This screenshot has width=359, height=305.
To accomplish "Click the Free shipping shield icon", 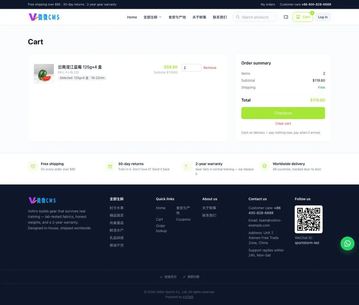I will click(x=33, y=166).
